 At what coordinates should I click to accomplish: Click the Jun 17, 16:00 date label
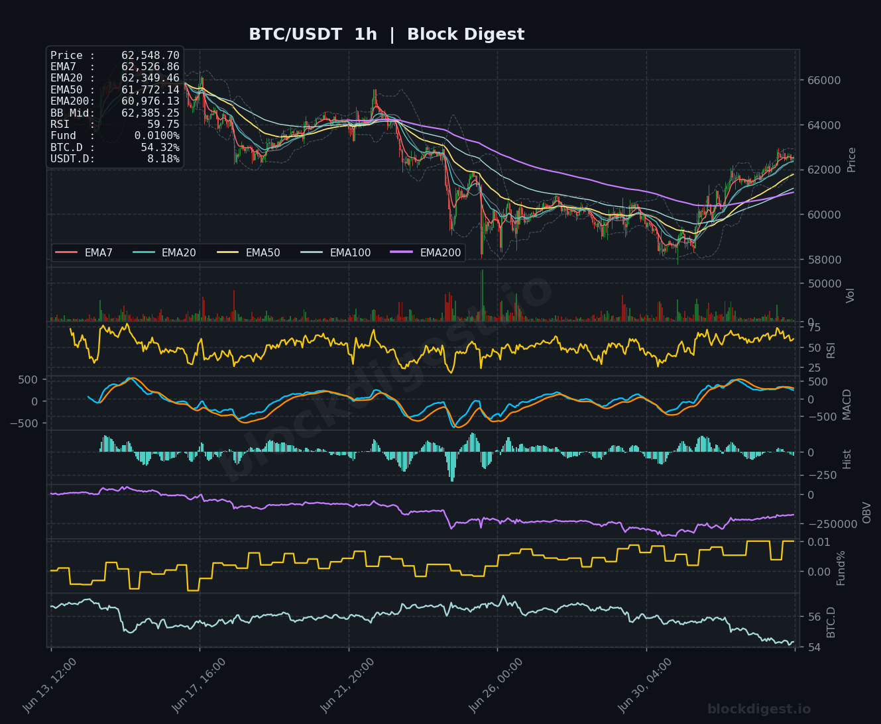[199, 686]
